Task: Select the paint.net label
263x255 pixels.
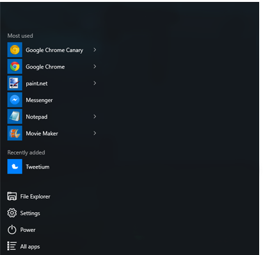Action: point(36,83)
